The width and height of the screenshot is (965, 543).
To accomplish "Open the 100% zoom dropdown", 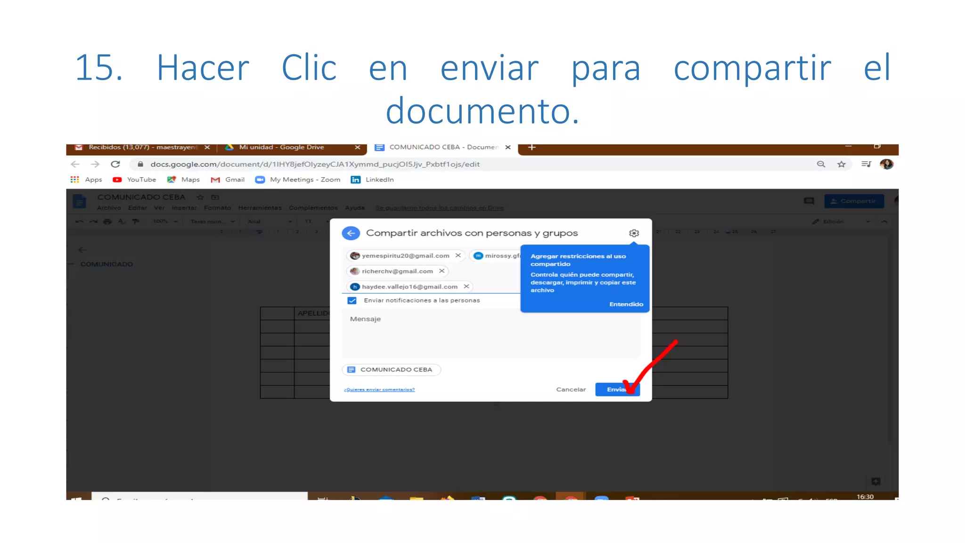I will point(165,222).
